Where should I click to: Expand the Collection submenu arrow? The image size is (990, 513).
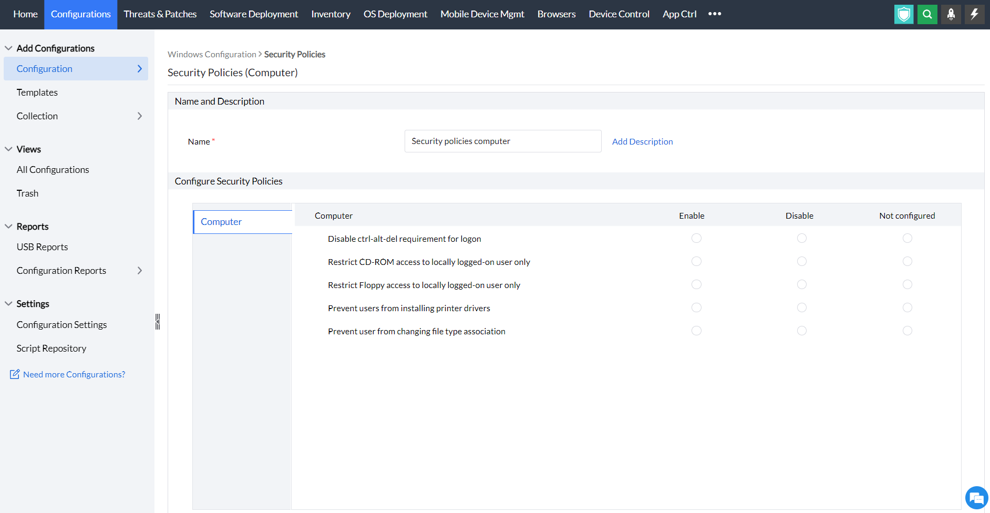pos(140,116)
